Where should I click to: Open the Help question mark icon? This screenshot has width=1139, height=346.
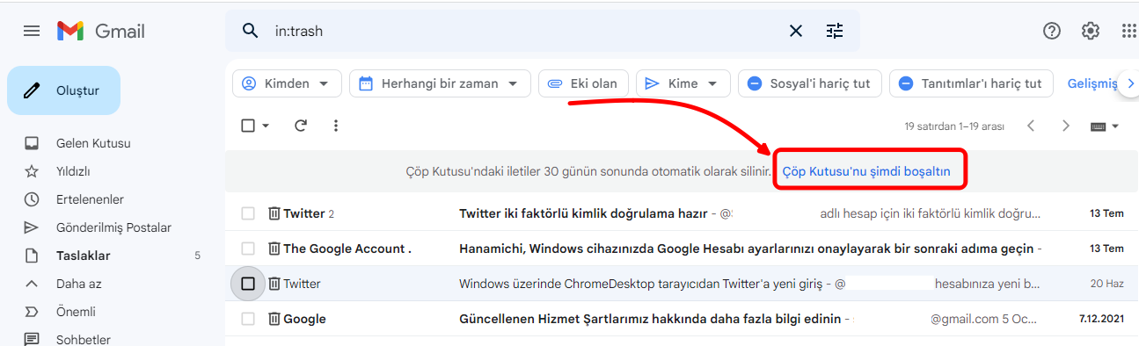pyautogui.click(x=1052, y=31)
